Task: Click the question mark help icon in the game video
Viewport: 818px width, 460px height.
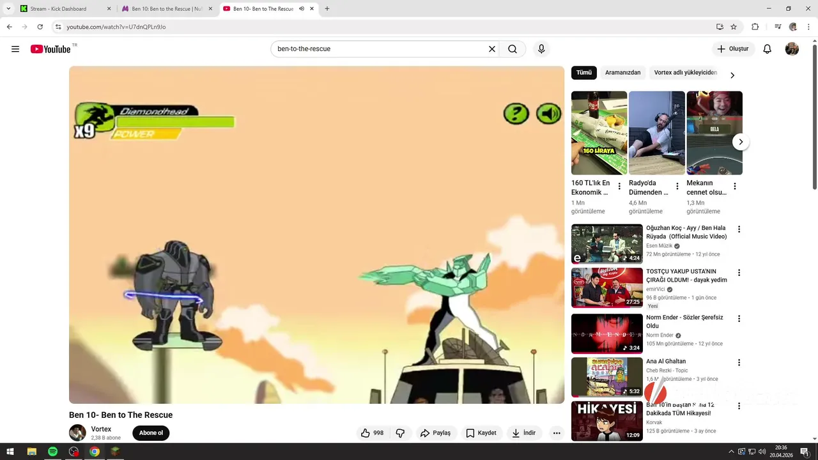Action: pyautogui.click(x=516, y=114)
